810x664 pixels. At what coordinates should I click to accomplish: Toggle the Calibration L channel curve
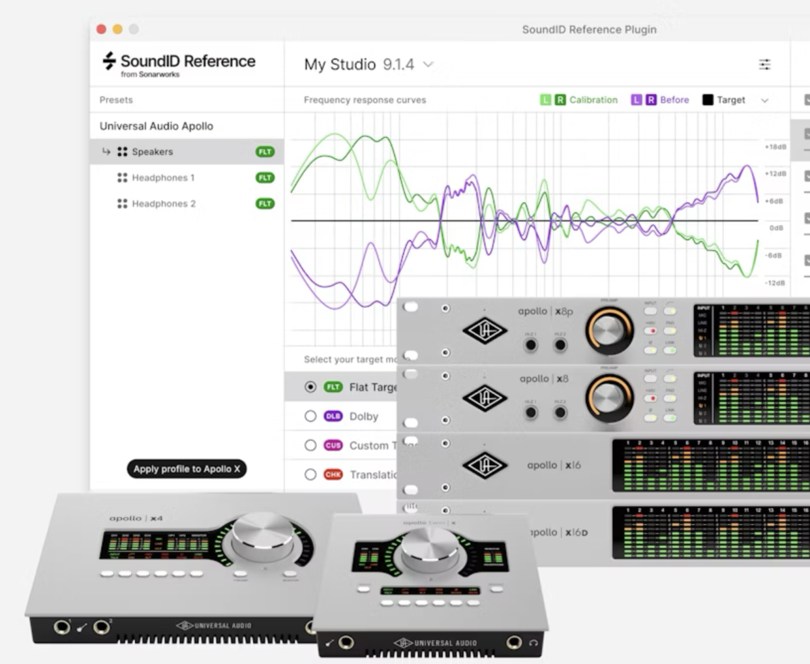[x=545, y=100]
